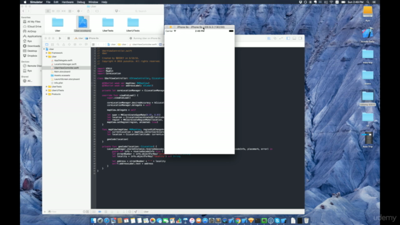The width and height of the screenshot is (400, 225).
Task: Click Finder Share button
Action: [88, 11]
